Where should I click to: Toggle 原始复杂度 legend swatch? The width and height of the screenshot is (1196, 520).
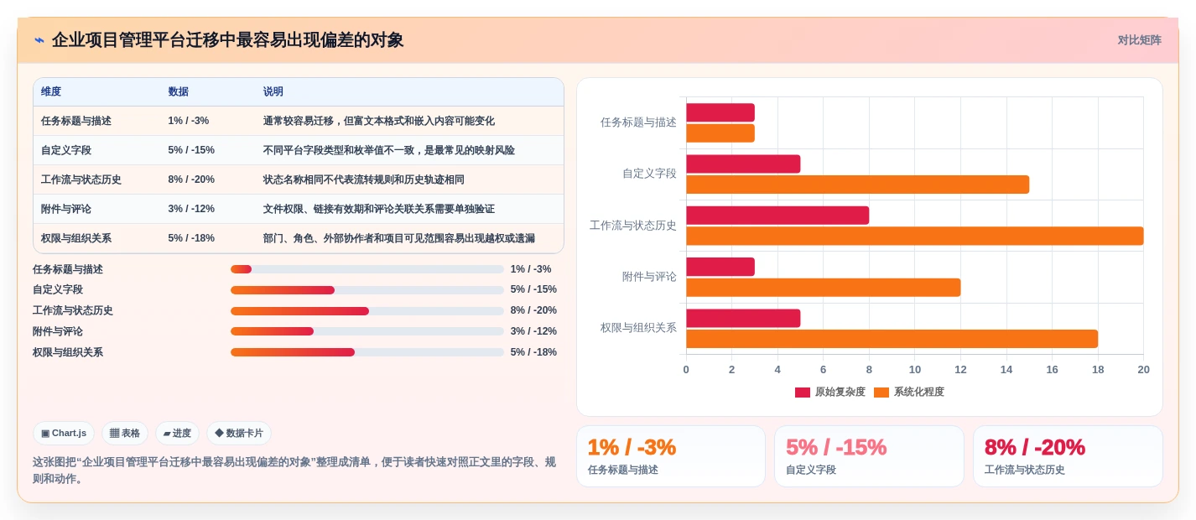(x=803, y=392)
